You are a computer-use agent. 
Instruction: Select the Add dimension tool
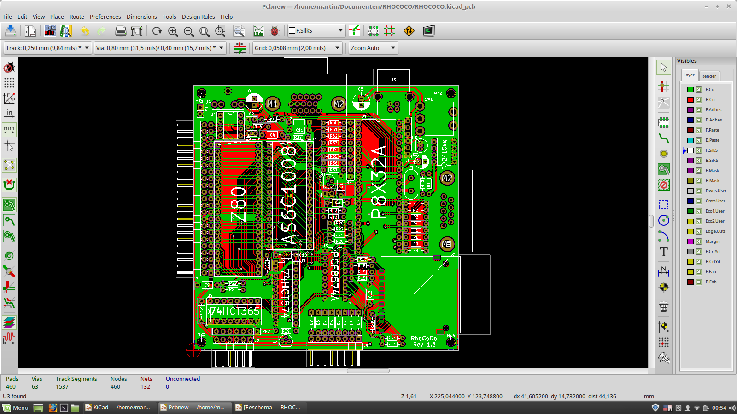pos(664,271)
